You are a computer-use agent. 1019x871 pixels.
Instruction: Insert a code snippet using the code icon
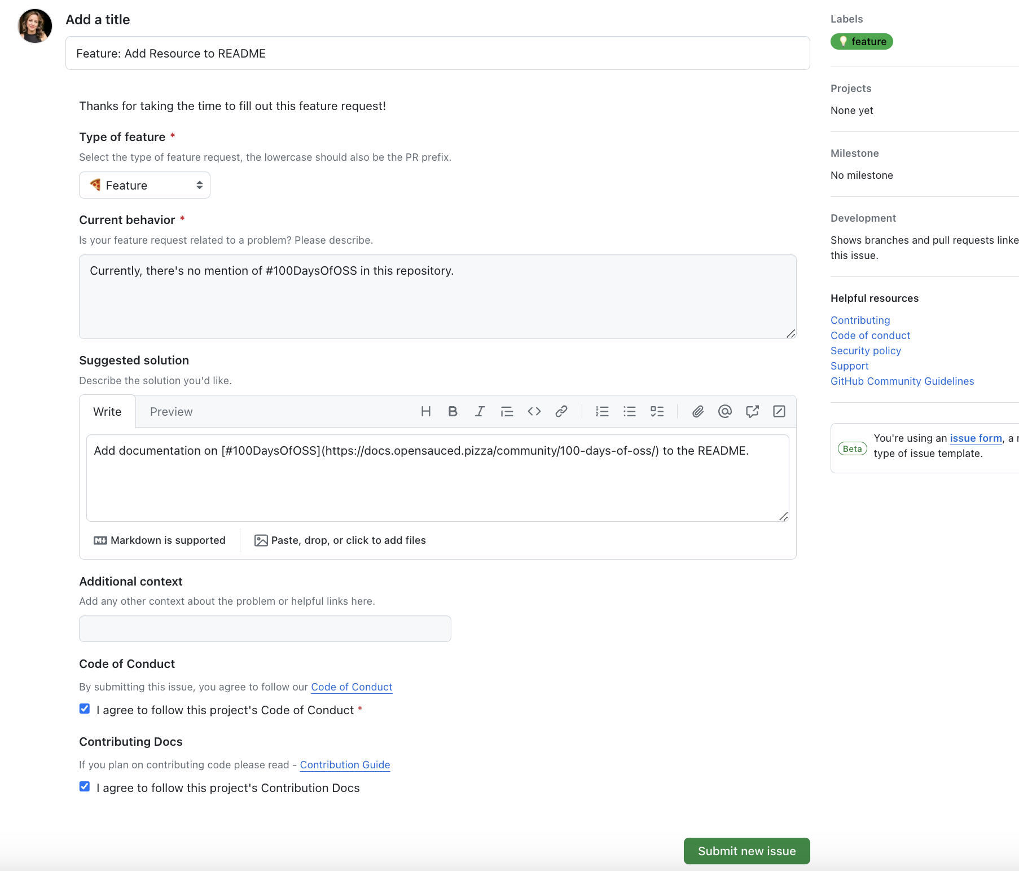[534, 411]
